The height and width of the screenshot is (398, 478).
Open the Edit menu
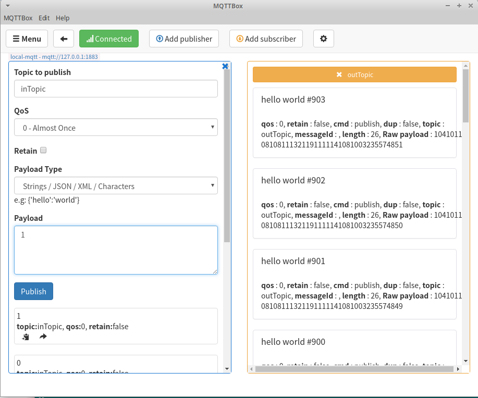(x=44, y=18)
